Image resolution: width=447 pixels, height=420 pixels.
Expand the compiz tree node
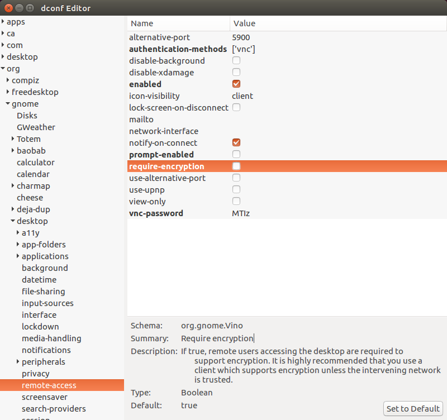click(8, 80)
